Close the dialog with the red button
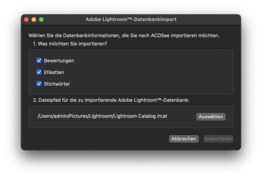262x178 pixels. point(26,19)
